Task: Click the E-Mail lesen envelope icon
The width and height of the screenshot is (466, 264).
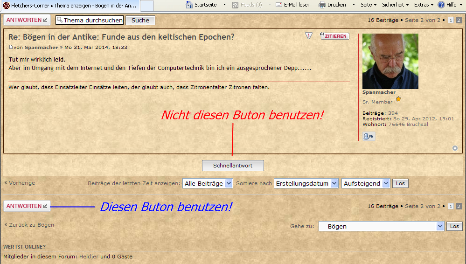Action: tap(279, 5)
